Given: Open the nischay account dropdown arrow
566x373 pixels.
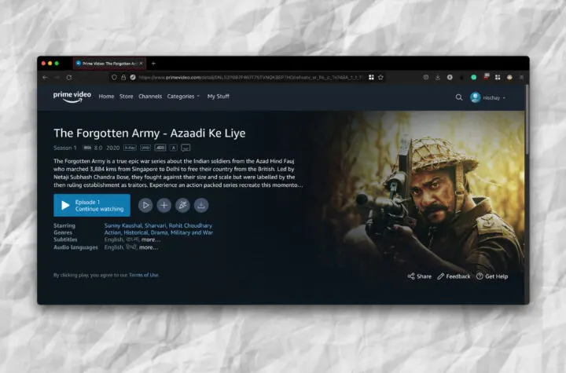Looking at the screenshot, I should [x=504, y=97].
